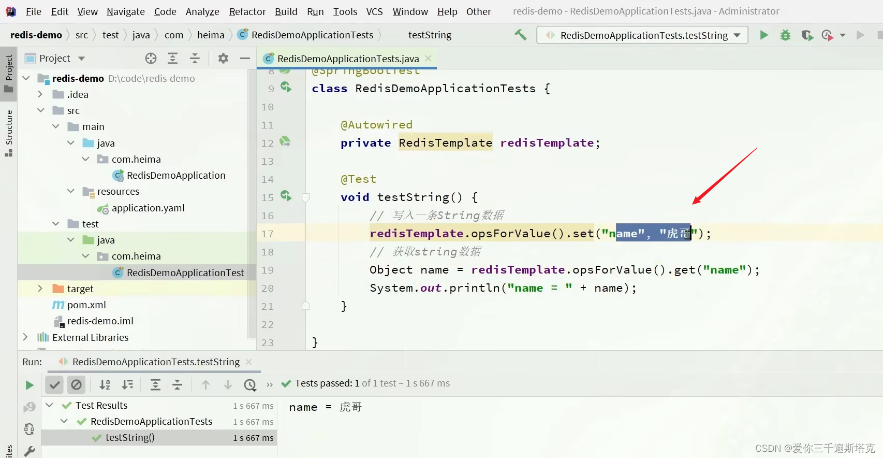Start debugging with the bug icon
883x458 pixels.
pyautogui.click(x=785, y=35)
